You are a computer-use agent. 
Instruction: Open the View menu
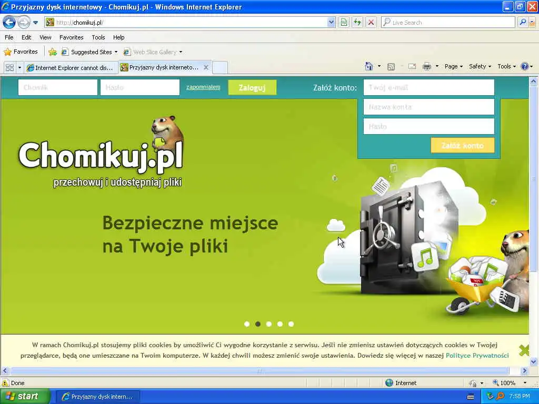tap(45, 37)
